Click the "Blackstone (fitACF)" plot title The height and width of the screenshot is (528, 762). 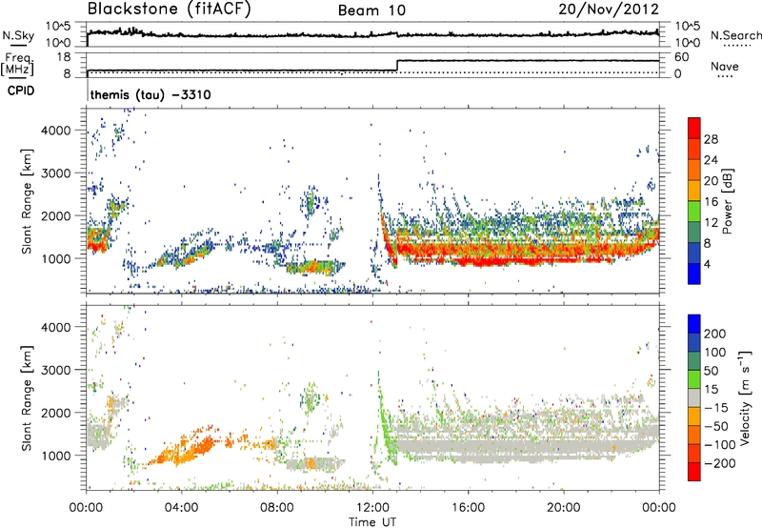[x=169, y=9]
